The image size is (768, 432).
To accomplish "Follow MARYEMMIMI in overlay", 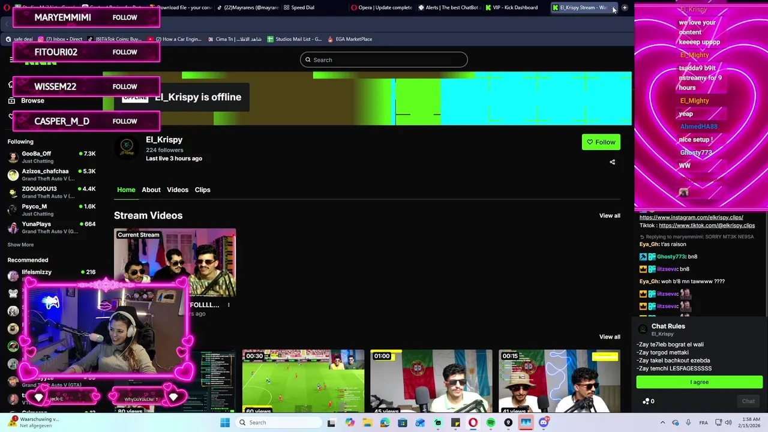I will click(x=125, y=17).
